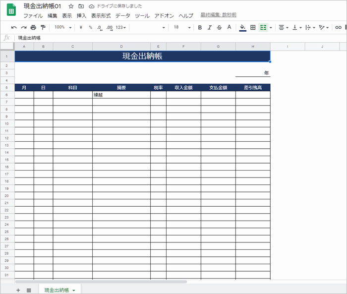Open the ファイル menu

[x=33, y=15]
